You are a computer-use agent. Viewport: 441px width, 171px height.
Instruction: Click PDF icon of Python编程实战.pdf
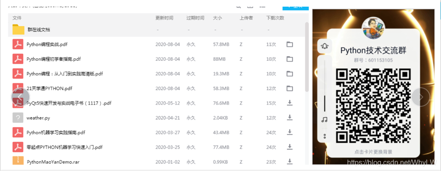pyautogui.click(x=18, y=44)
